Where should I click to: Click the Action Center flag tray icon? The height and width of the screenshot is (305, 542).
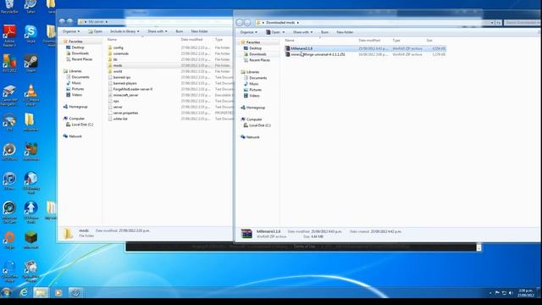coord(497,293)
